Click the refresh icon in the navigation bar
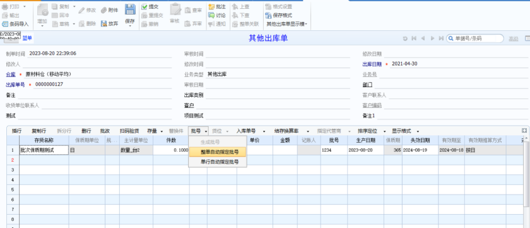 coord(405,39)
